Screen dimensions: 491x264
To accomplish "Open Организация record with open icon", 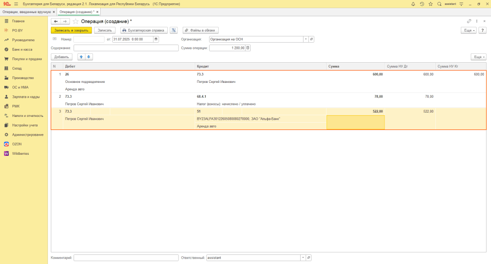I will [311, 39].
